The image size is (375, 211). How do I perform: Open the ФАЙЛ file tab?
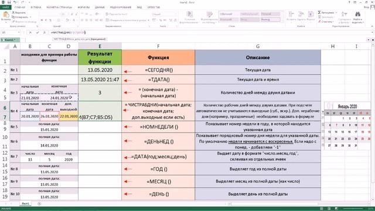coord(5,7)
